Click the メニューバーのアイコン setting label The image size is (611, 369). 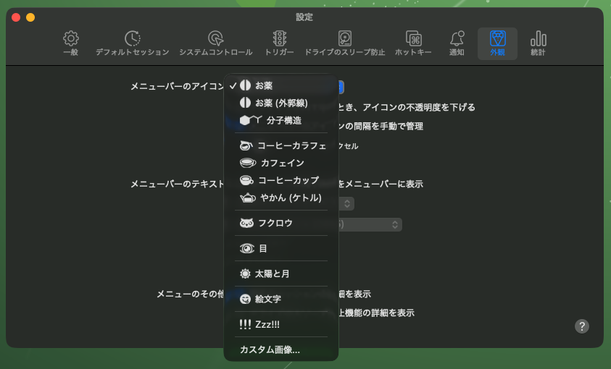[177, 86]
